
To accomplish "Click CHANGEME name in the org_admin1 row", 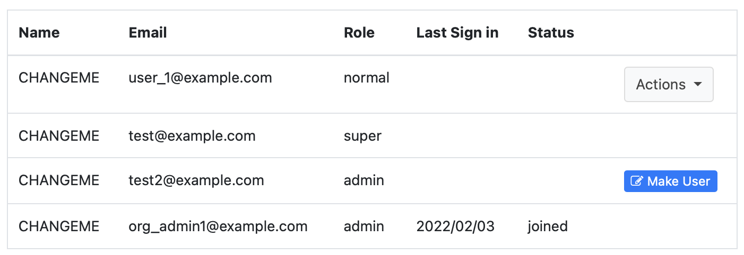I will click(59, 226).
